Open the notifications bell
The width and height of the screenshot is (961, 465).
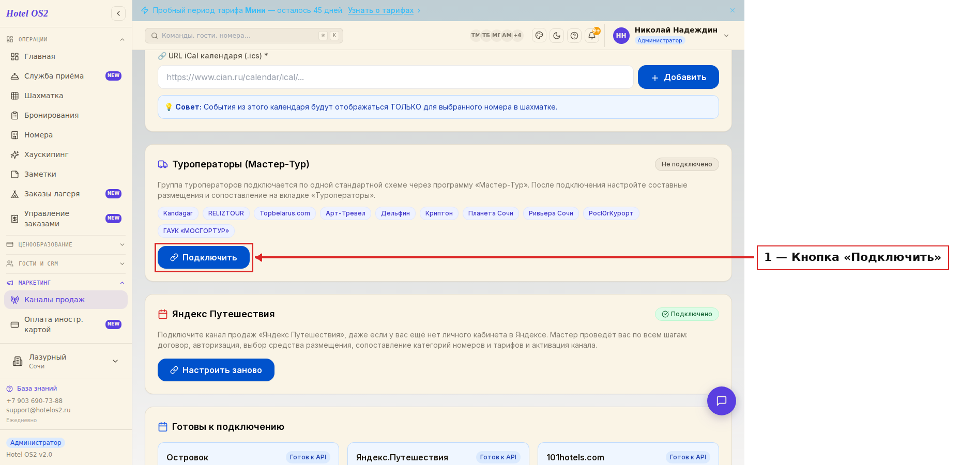(x=592, y=36)
